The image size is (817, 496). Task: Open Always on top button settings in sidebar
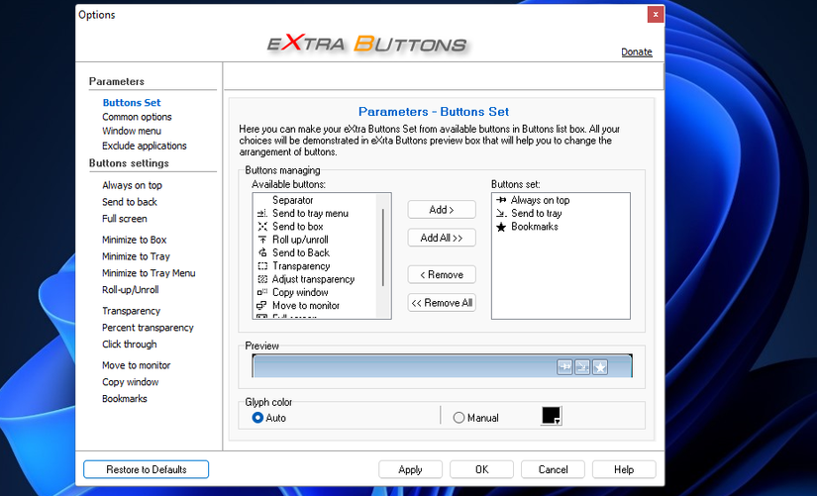[x=133, y=185]
